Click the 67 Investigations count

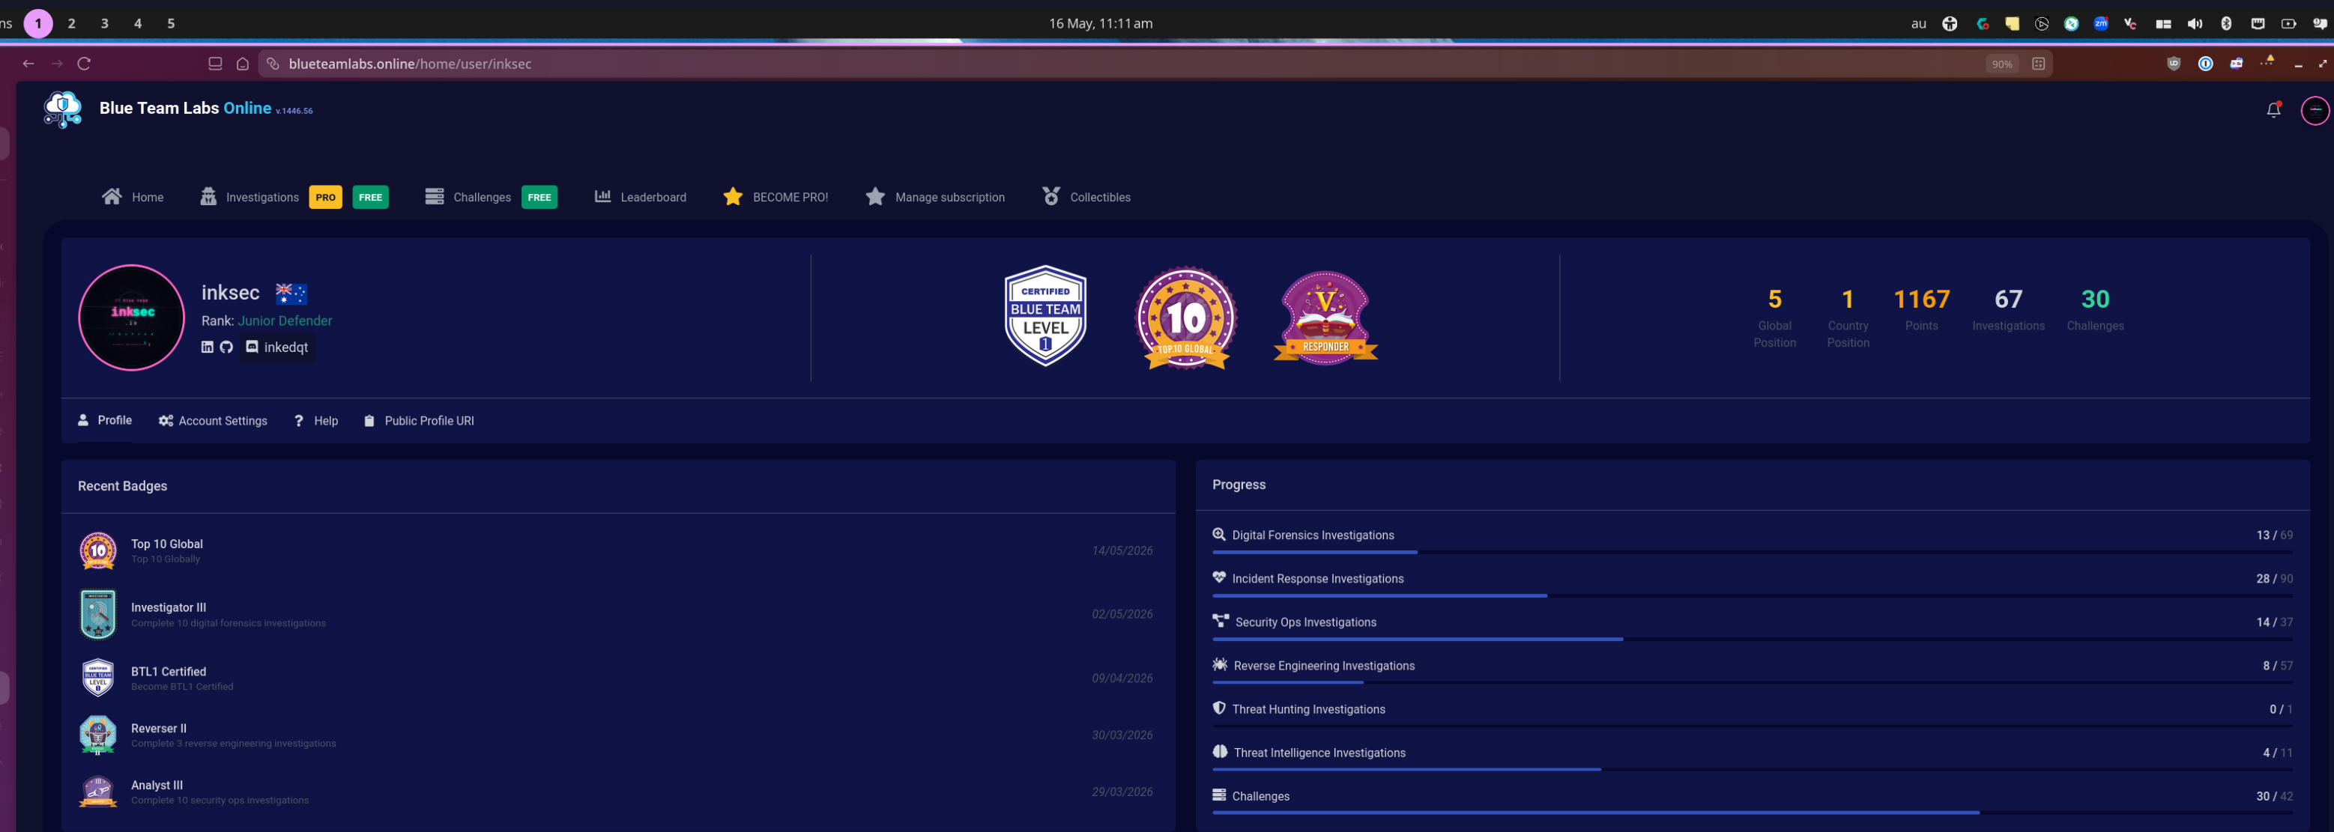pos(2008,299)
